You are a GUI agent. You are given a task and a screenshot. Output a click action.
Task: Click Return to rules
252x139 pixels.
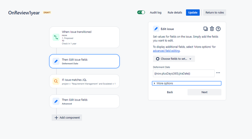coord(215,13)
